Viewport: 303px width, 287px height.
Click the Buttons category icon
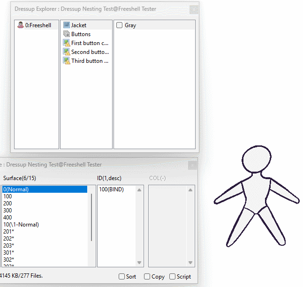pos(67,34)
